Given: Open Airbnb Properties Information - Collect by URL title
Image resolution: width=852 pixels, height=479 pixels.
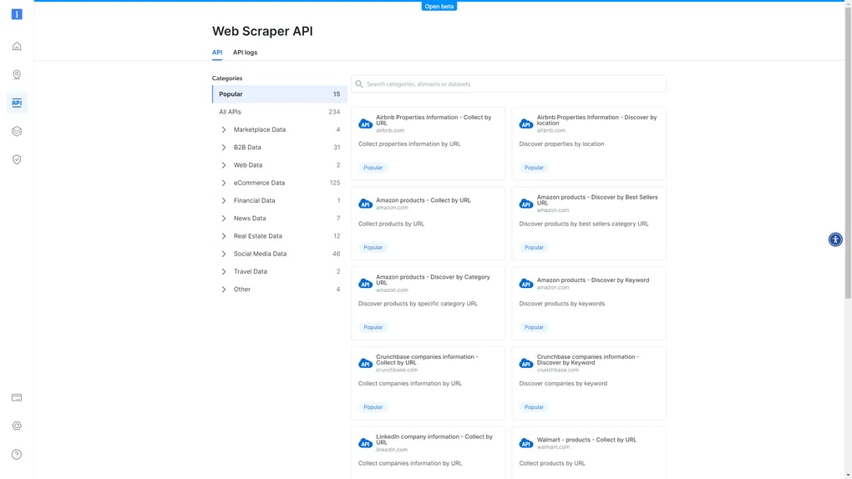Looking at the screenshot, I should click(x=434, y=120).
